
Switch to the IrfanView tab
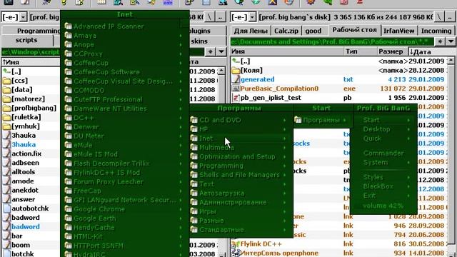click(398, 31)
